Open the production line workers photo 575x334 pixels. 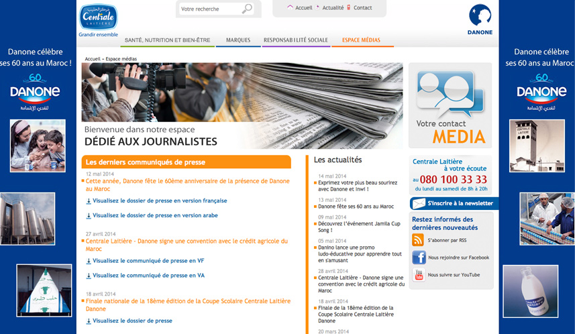pyautogui.click(x=547, y=219)
